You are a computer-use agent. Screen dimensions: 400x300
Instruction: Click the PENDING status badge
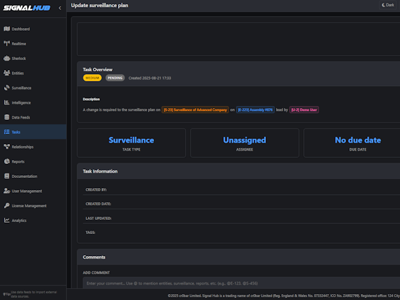[x=115, y=78]
